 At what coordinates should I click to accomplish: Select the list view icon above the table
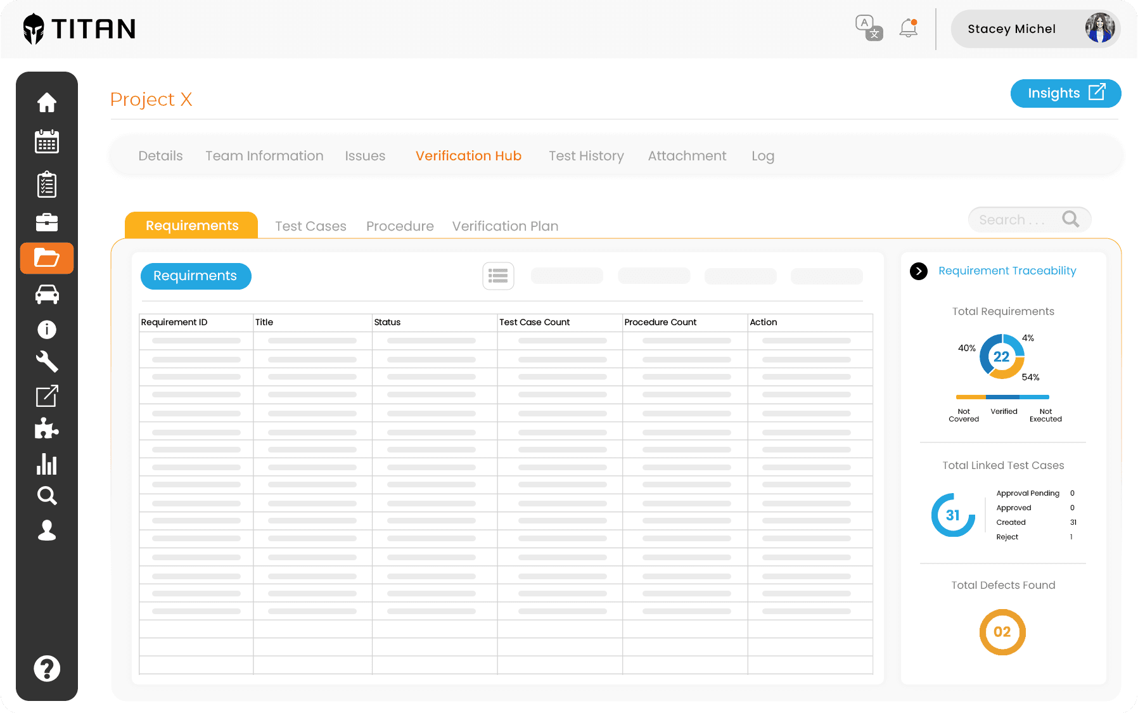499,276
